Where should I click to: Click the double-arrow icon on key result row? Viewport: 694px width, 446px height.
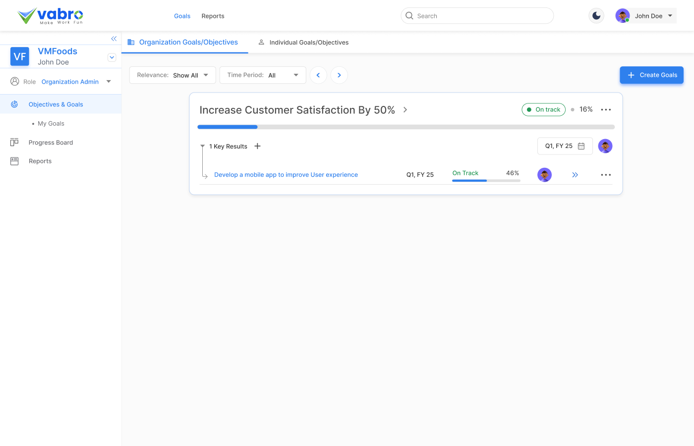(x=575, y=175)
